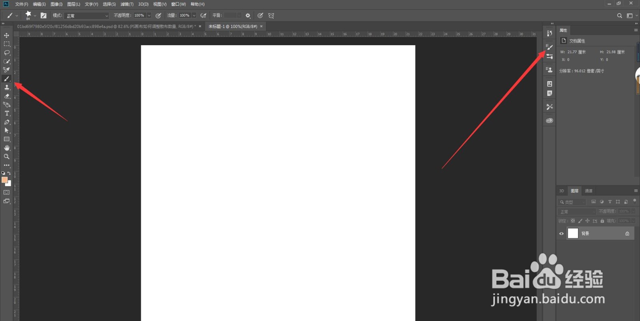Switch to the 3D panel tab
The width and height of the screenshot is (640, 321).
click(x=562, y=191)
